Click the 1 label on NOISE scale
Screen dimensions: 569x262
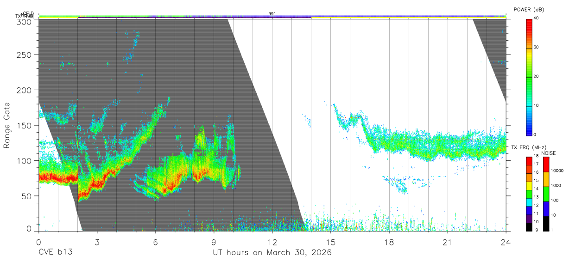[x=552, y=230]
